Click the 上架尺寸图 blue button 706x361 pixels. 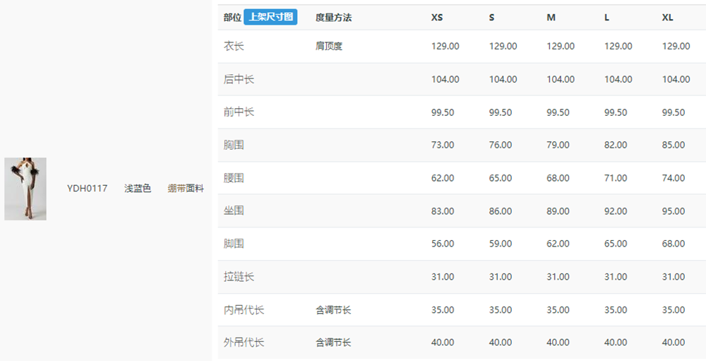pos(270,17)
